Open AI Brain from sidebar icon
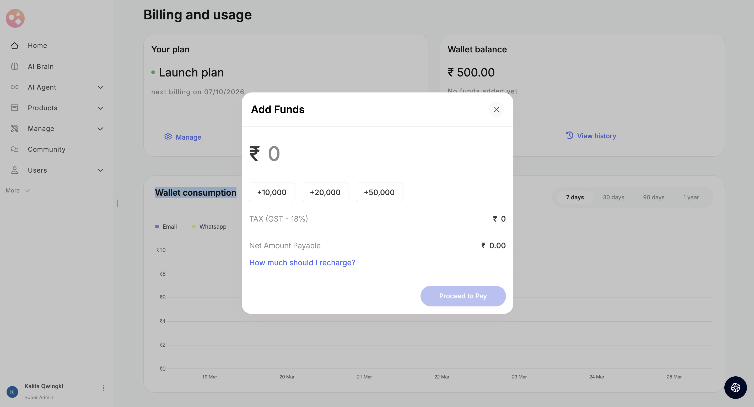This screenshot has height=407, width=754. click(15, 66)
